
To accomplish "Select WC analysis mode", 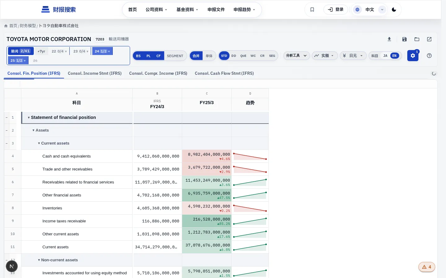I will [x=253, y=56].
